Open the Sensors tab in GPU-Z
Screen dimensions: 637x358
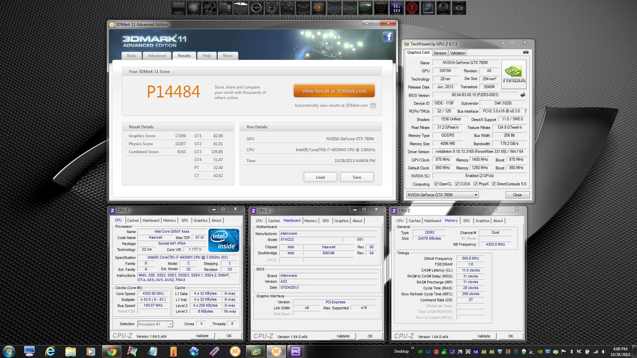point(440,53)
